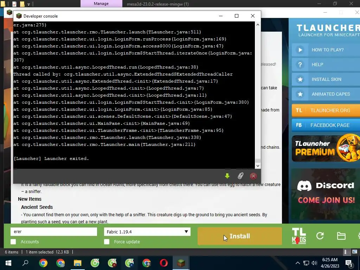This screenshot has width=360, height=270.
Task: Click 'Thread called by:' line in console
Action: point(123,74)
